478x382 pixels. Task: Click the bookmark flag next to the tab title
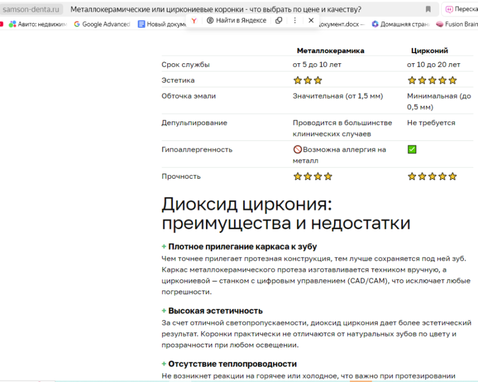click(x=429, y=8)
